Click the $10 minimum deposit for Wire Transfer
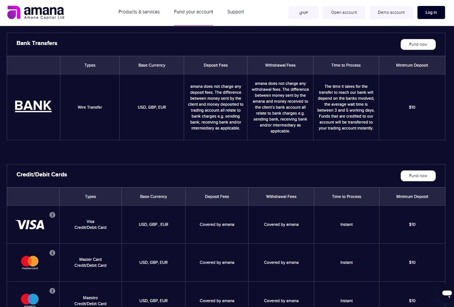Screen dimensions: 454x307 (x=412, y=107)
